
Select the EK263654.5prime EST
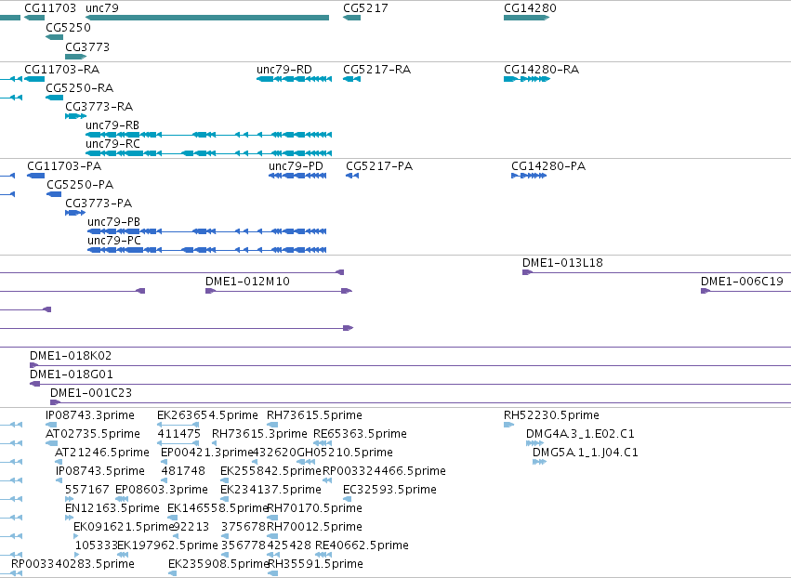tap(178, 425)
